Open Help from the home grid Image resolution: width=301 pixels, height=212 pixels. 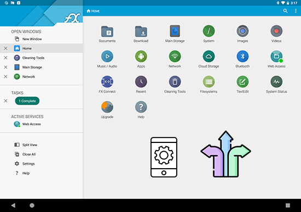pyautogui.click(x=141, y=110)
